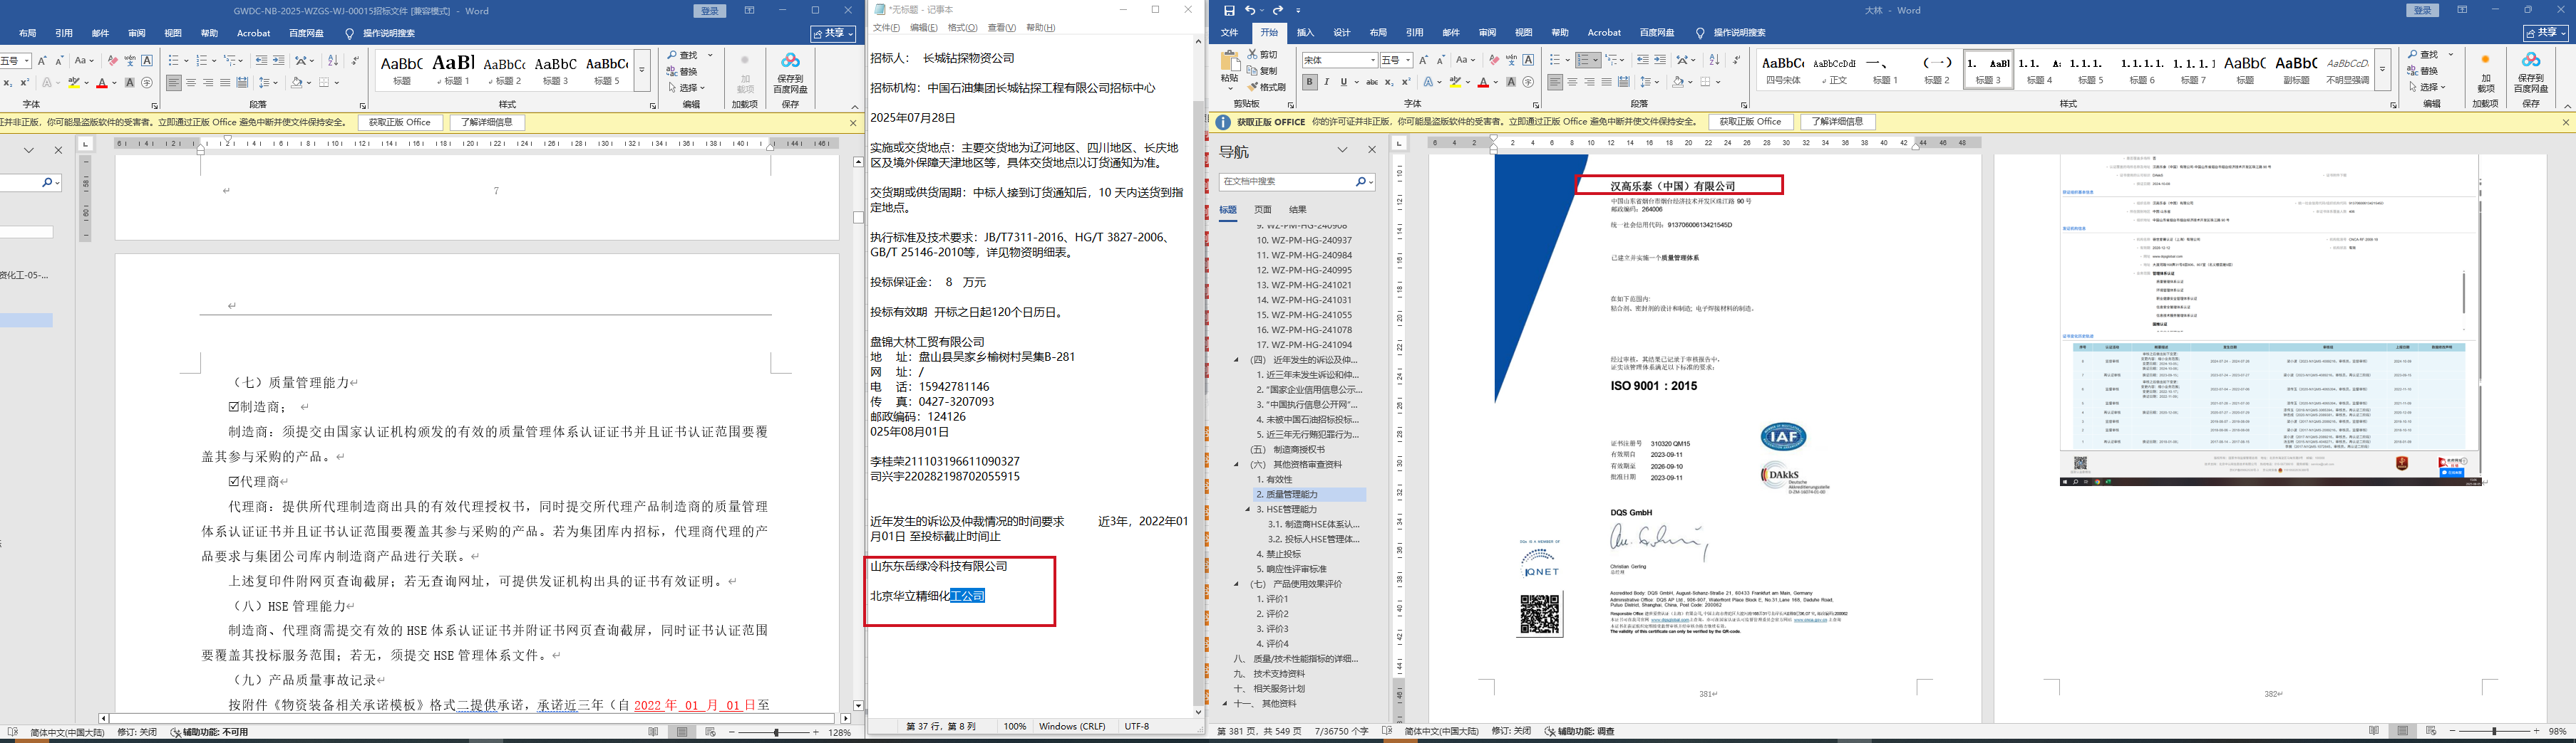This screenshot has height=743, width=2576.
Task: Open the Design (设计) tab in the right Word window
Action: (1342, 33)
